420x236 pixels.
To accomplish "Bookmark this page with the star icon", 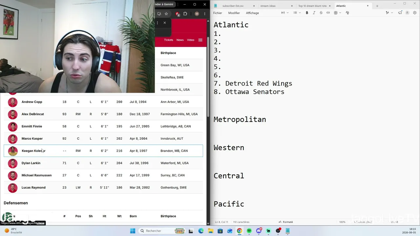I will [x=166, y=14].
